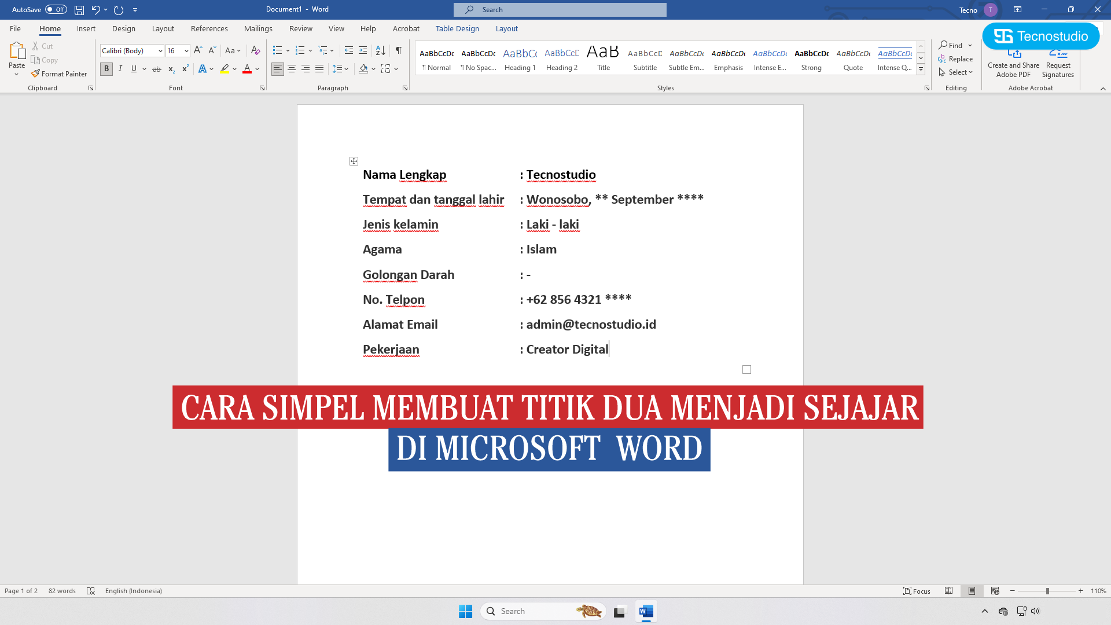1111x625 pixels.
Task: Toggle Align Left
Action: (278, 69)
